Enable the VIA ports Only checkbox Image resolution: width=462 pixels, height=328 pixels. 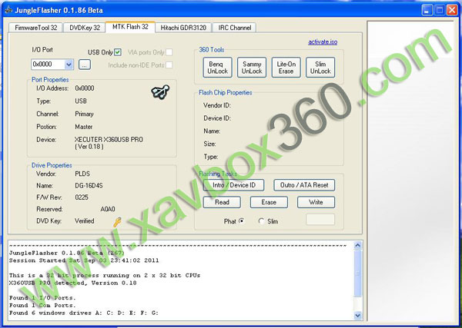(x=169, y=52)
